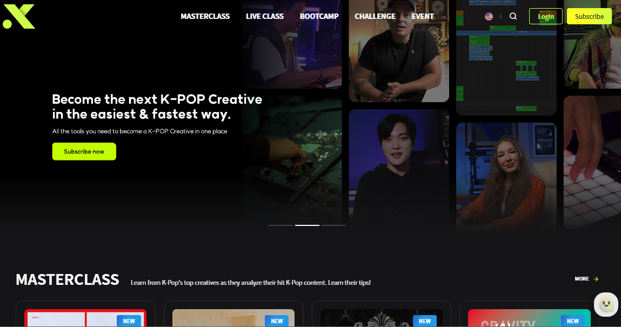This screenshot has width=621, height=327.
Task: Navigate to the EVENT page
Action: [x=423, y=16]
